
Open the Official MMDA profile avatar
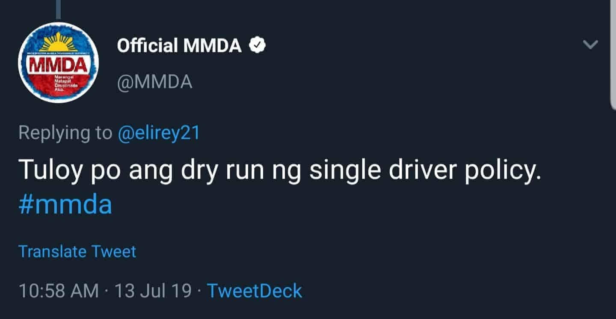(x=59, y=63)
